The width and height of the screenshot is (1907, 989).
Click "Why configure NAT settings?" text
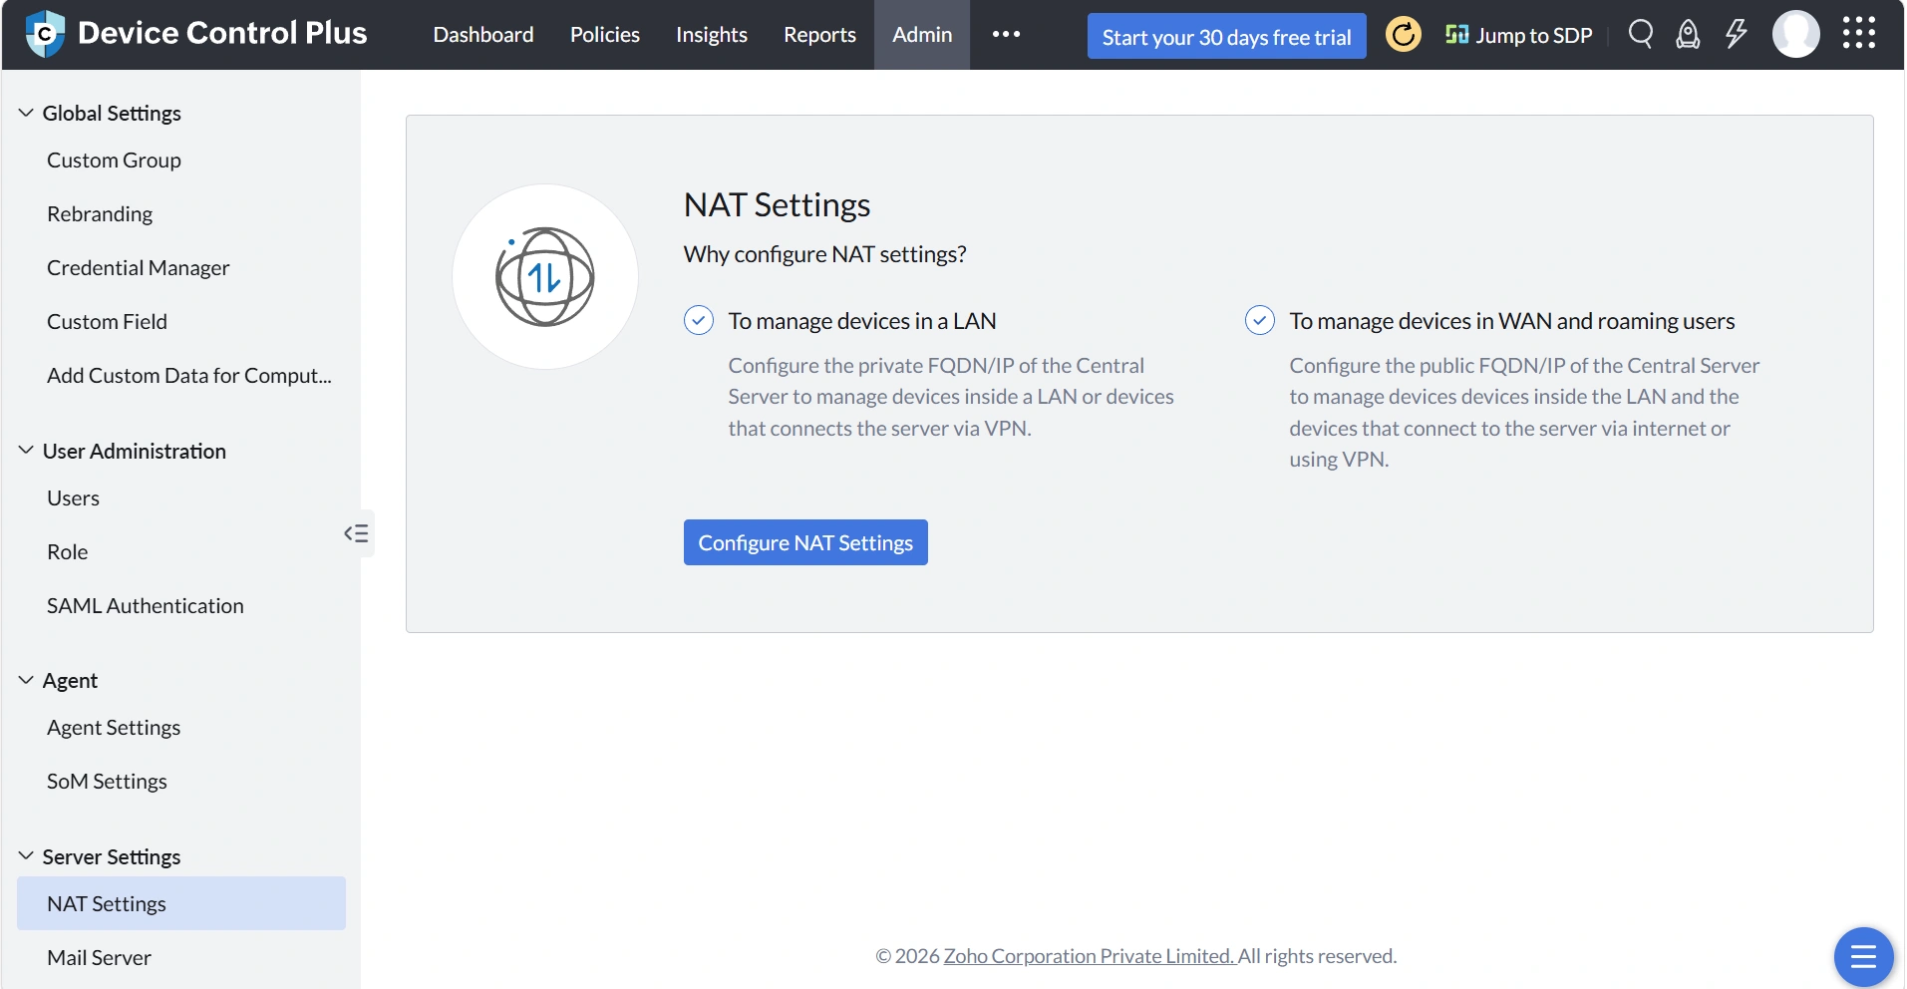tap(824, 254)
